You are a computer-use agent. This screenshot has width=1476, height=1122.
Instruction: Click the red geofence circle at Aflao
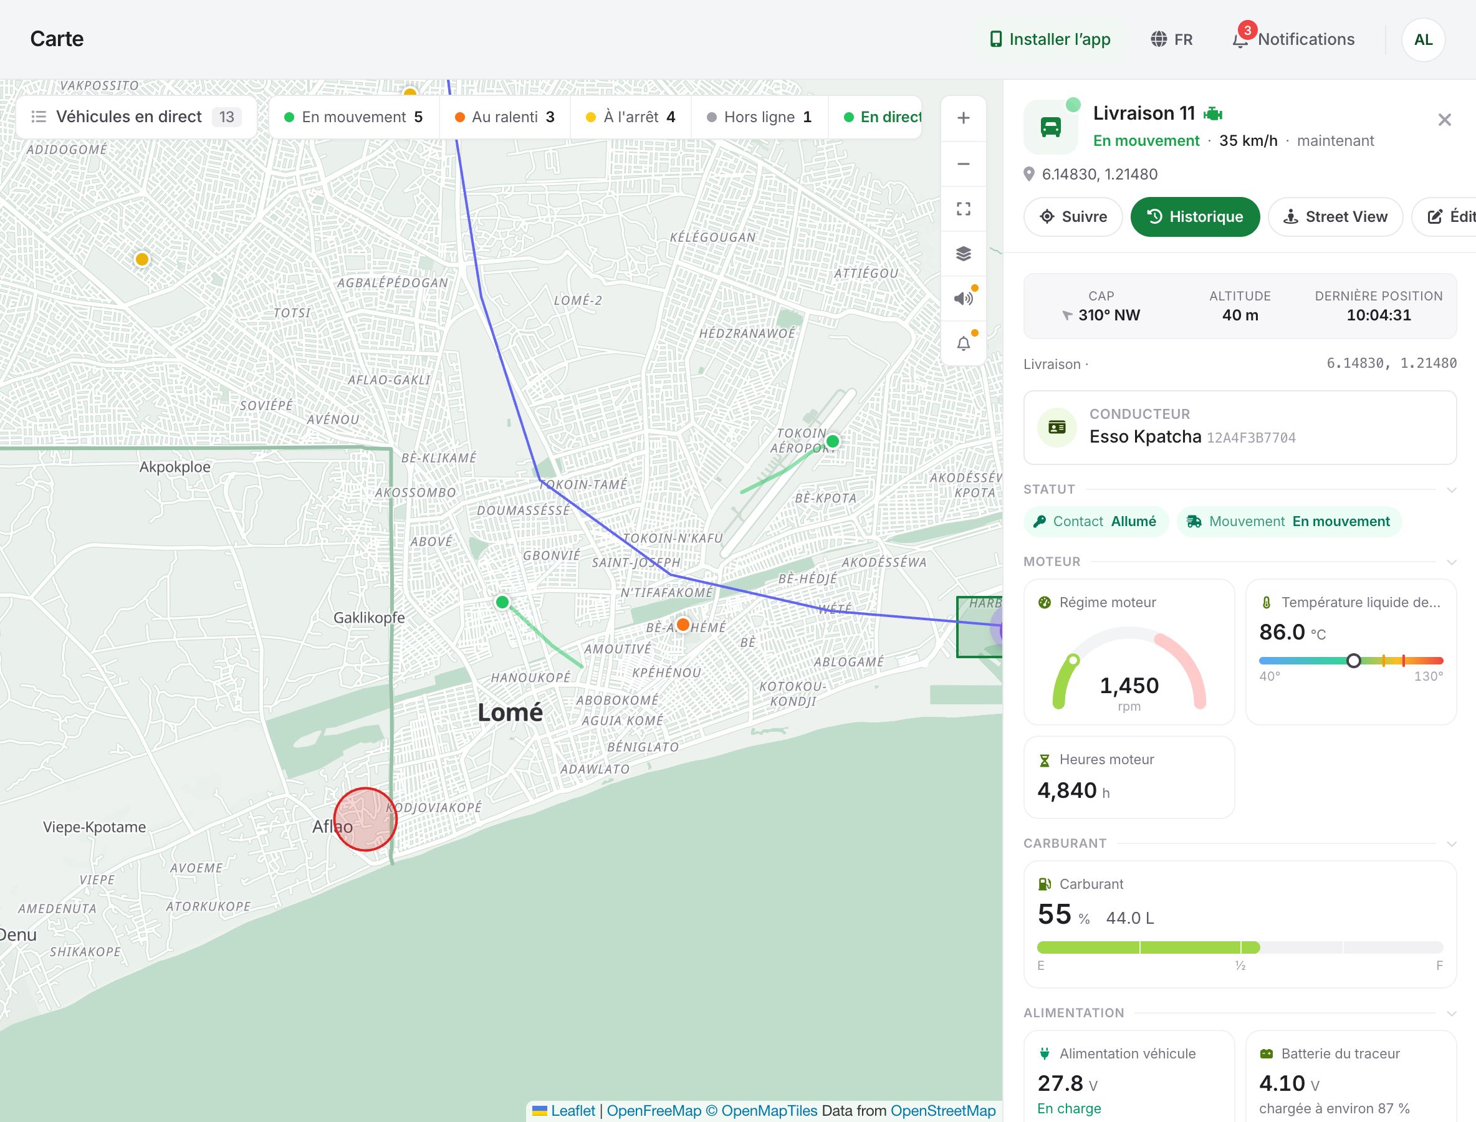[365, 819]
